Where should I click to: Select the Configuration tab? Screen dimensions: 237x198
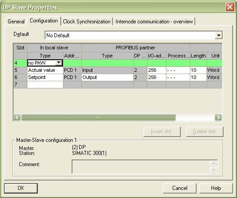click(x=44, y=21)
